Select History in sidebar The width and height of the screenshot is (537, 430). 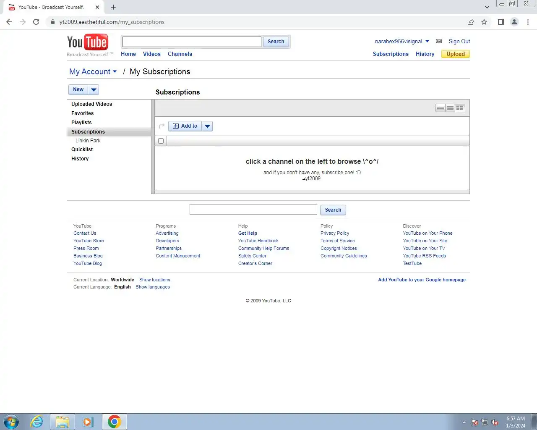tap(80, 159)
